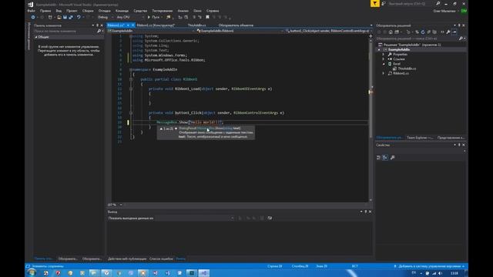The image size is (493, 277).
Task: Open the Debug (Отладка) menu
Action: tap(105, 11)
